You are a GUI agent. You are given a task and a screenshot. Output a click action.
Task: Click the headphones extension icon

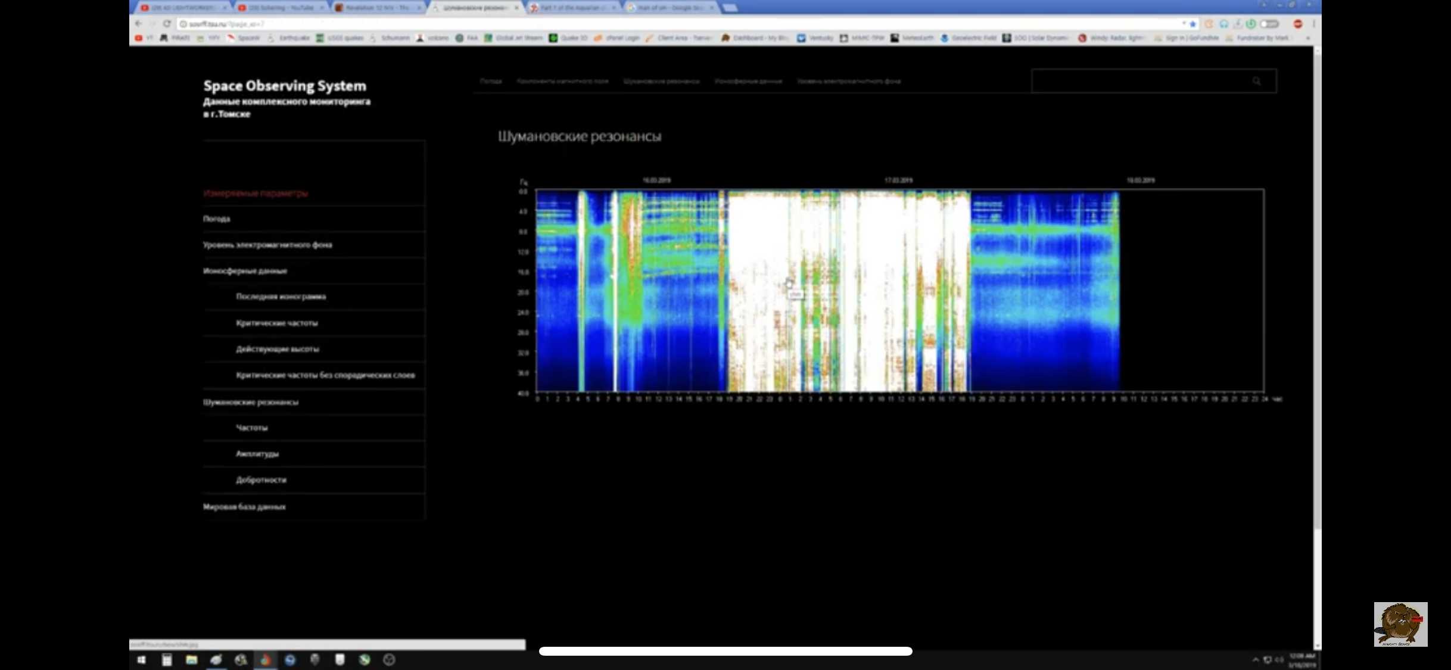tap(1223, 24)
